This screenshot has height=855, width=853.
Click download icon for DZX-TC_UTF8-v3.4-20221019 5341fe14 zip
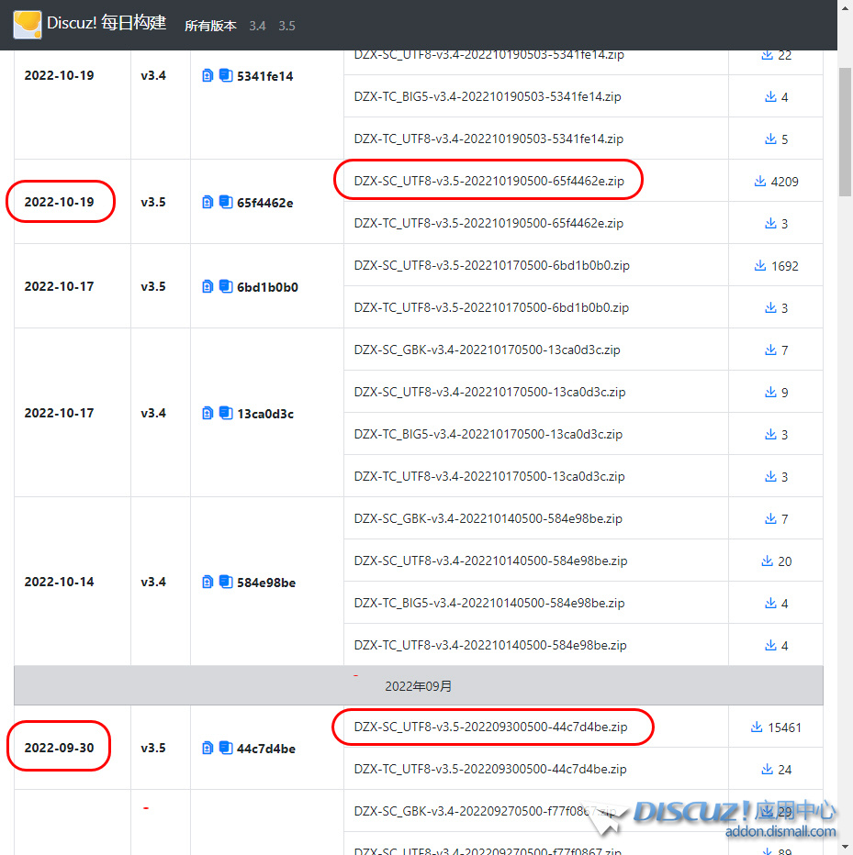tap(770, 139)
